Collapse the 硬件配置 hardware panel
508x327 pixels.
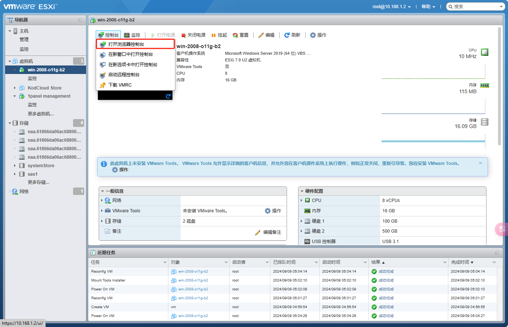coord(302,191)
